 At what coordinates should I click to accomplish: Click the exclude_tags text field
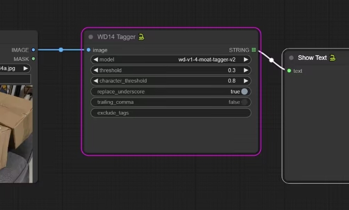pyautogui.click(x=171, y=112)
